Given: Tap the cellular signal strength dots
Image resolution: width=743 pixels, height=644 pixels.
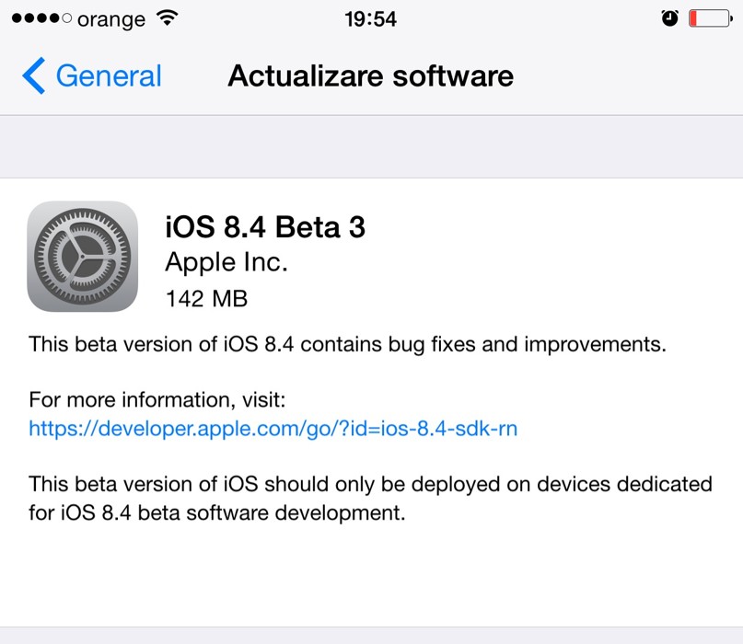Looking at the screenshot, I should click(x=39, y=18).
